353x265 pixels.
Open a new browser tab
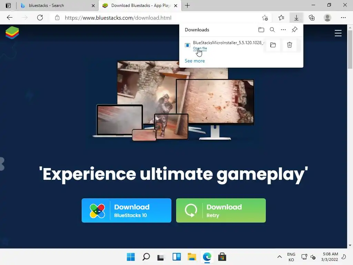coord(187,6)
